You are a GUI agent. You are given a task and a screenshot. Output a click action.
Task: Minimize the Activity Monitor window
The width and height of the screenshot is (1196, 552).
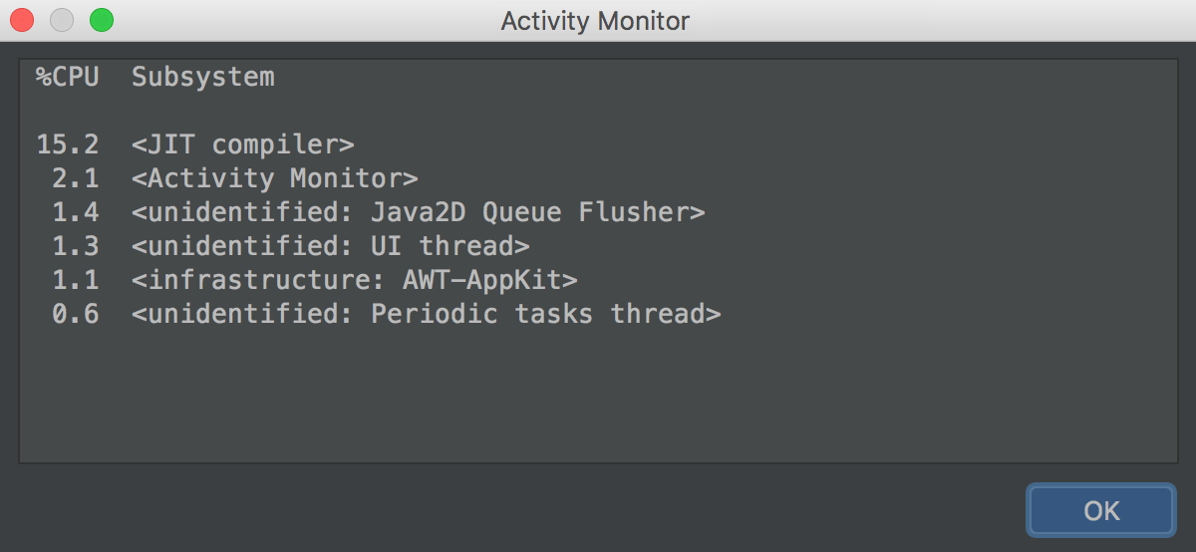pos(62,20)
